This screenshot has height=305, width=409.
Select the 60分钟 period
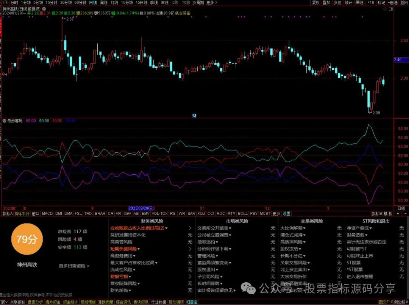[x=80, y=3]
